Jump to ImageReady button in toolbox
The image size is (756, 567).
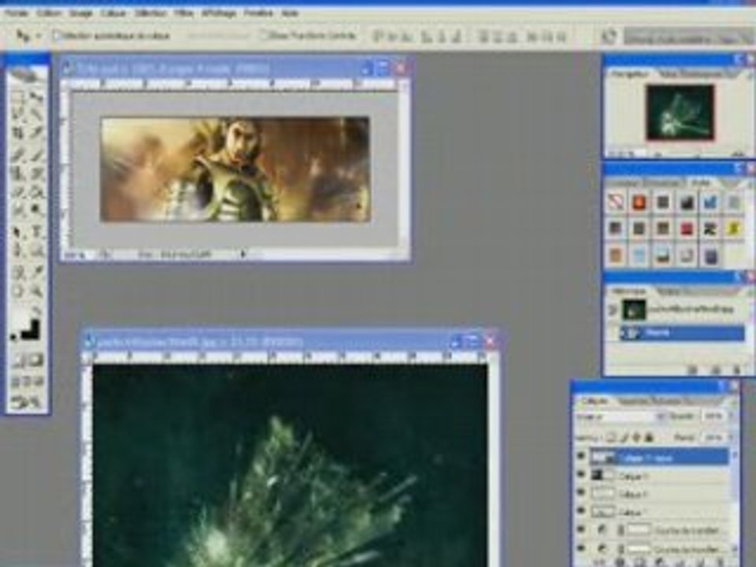pos(27,401)
